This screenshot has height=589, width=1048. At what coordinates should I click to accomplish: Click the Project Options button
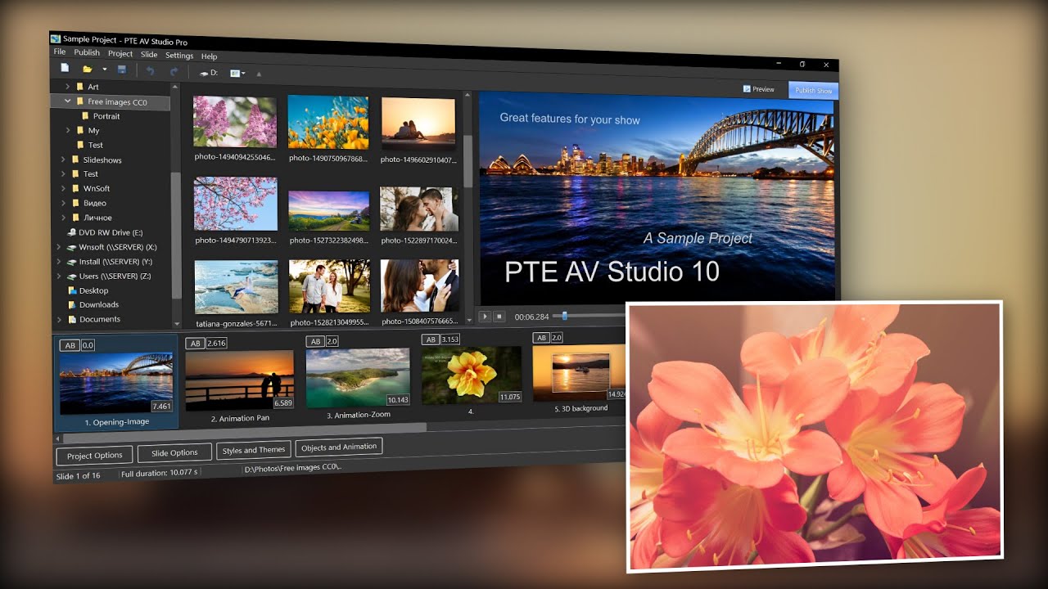coord(95,456)
